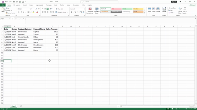Switch to the Insert tab
The image size is (197, 110).
tap(25, 5)
